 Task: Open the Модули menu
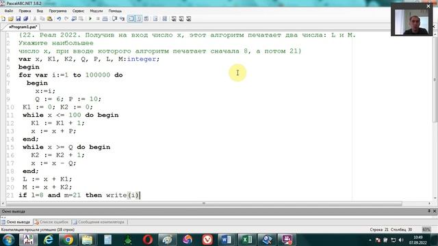[x=96, y=11]
